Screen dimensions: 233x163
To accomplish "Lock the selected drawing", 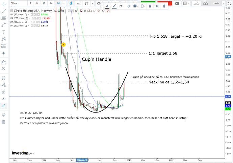I will 150,6.
